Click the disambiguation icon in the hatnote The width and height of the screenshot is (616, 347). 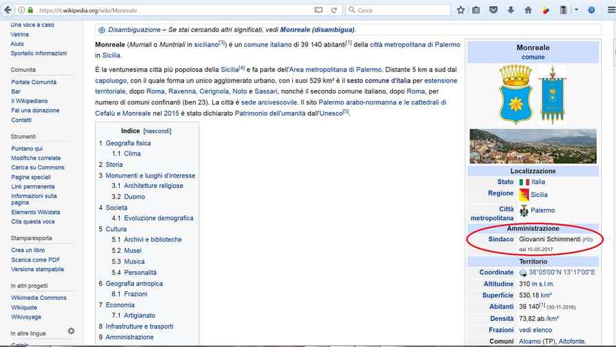[x=102, y=30]
